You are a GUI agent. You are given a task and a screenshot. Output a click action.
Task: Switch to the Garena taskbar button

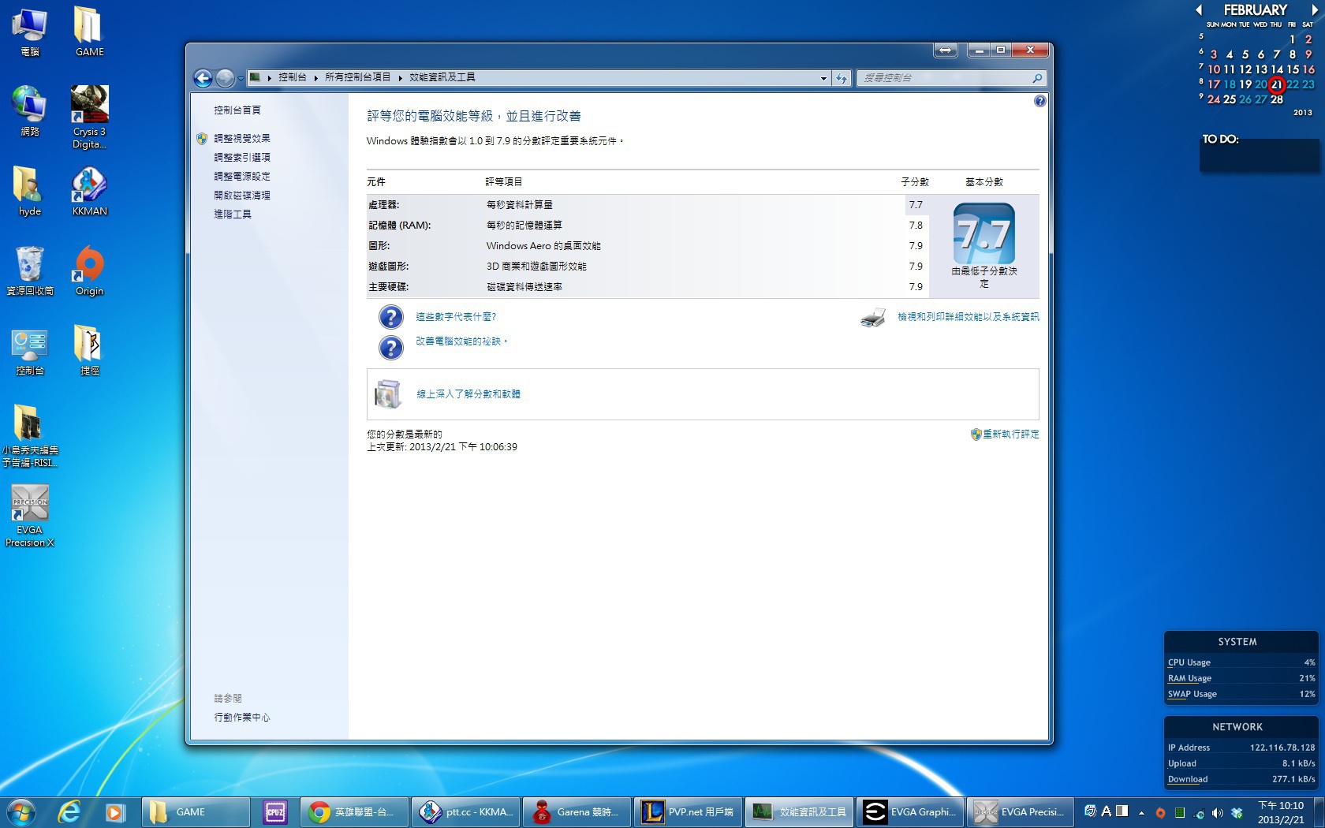pyautogui.click(x=577, y=811)
